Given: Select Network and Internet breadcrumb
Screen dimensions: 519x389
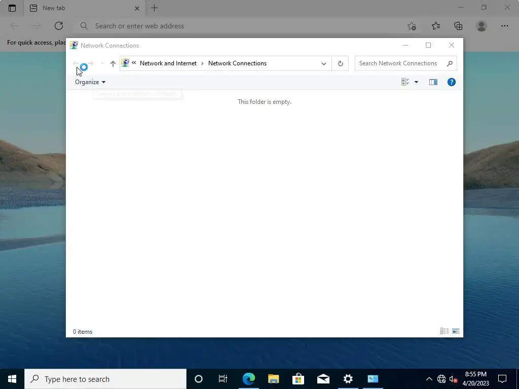Looking at the screenshot, I should coord(168,63).
